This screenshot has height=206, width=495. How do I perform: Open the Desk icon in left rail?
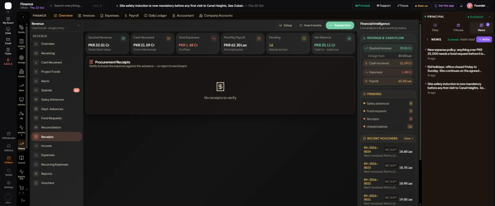point(8,31)
